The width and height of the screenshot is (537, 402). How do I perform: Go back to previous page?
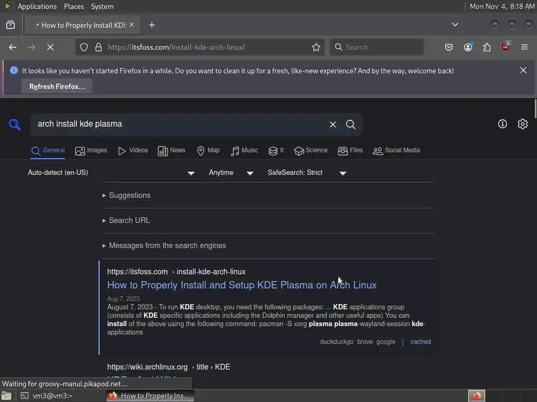(x=13, y=47)
